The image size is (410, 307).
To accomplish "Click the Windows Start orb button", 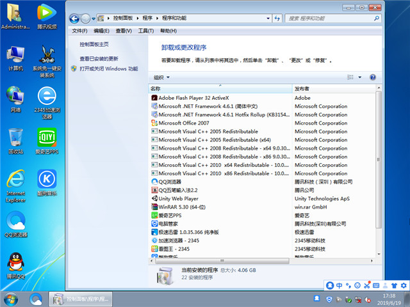I will pos(11,299).
